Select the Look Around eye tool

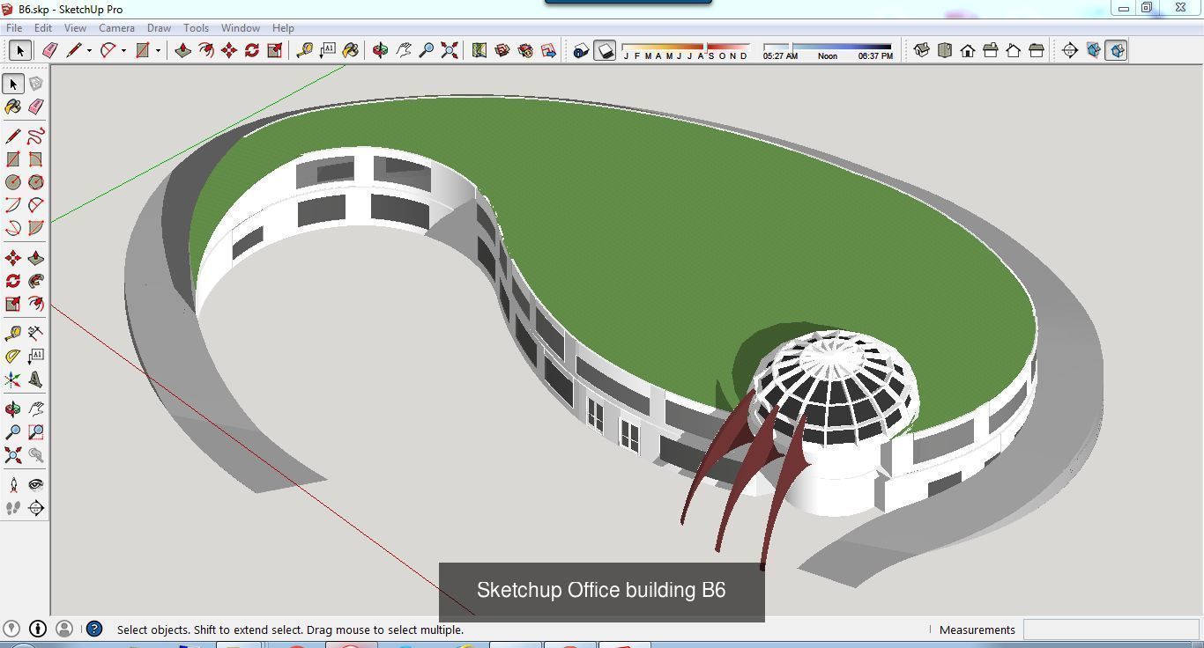(36, 484)
